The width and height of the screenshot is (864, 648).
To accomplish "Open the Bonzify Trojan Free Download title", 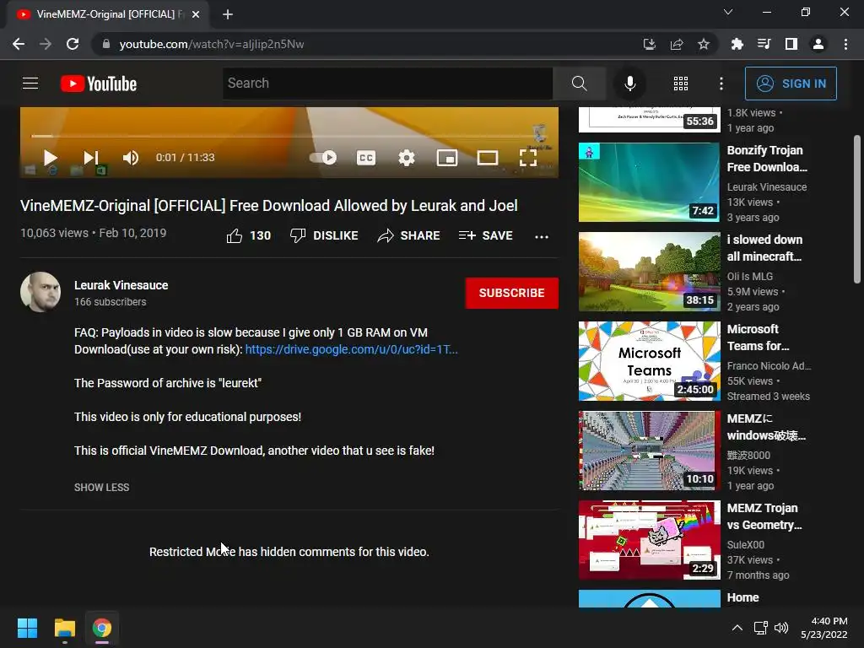I will pos(767,159).
